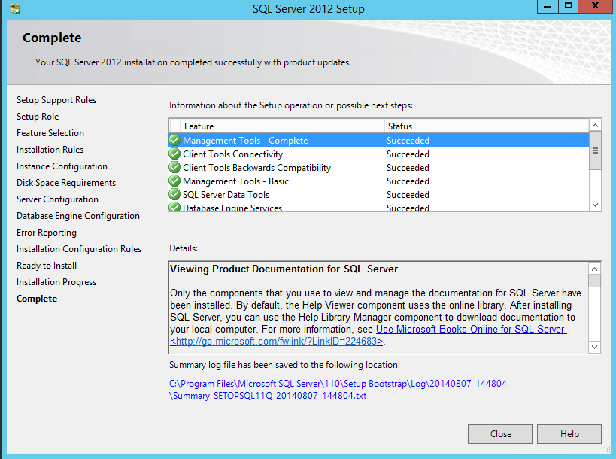616x459 pixels.
Task: Click the feature list scrollbar thumb
Action: 595,150
